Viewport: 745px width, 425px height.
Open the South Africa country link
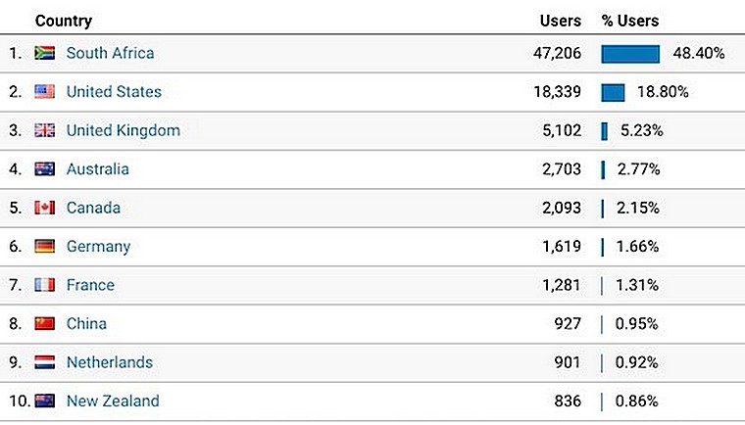point(110,53)
